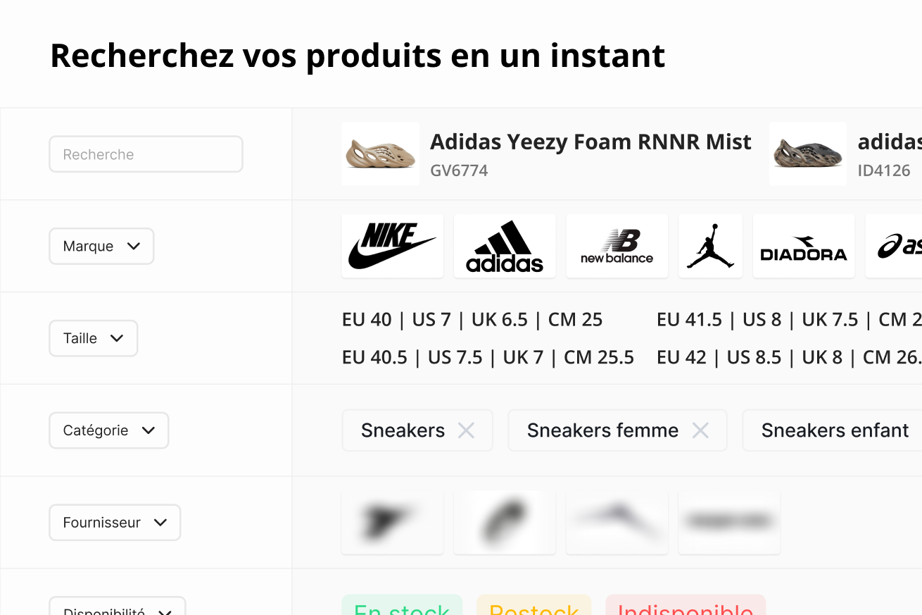The width and height of the screenshot is (922, 615).
Task: Select the first blurred supplier logo
Action: (392, 522)
